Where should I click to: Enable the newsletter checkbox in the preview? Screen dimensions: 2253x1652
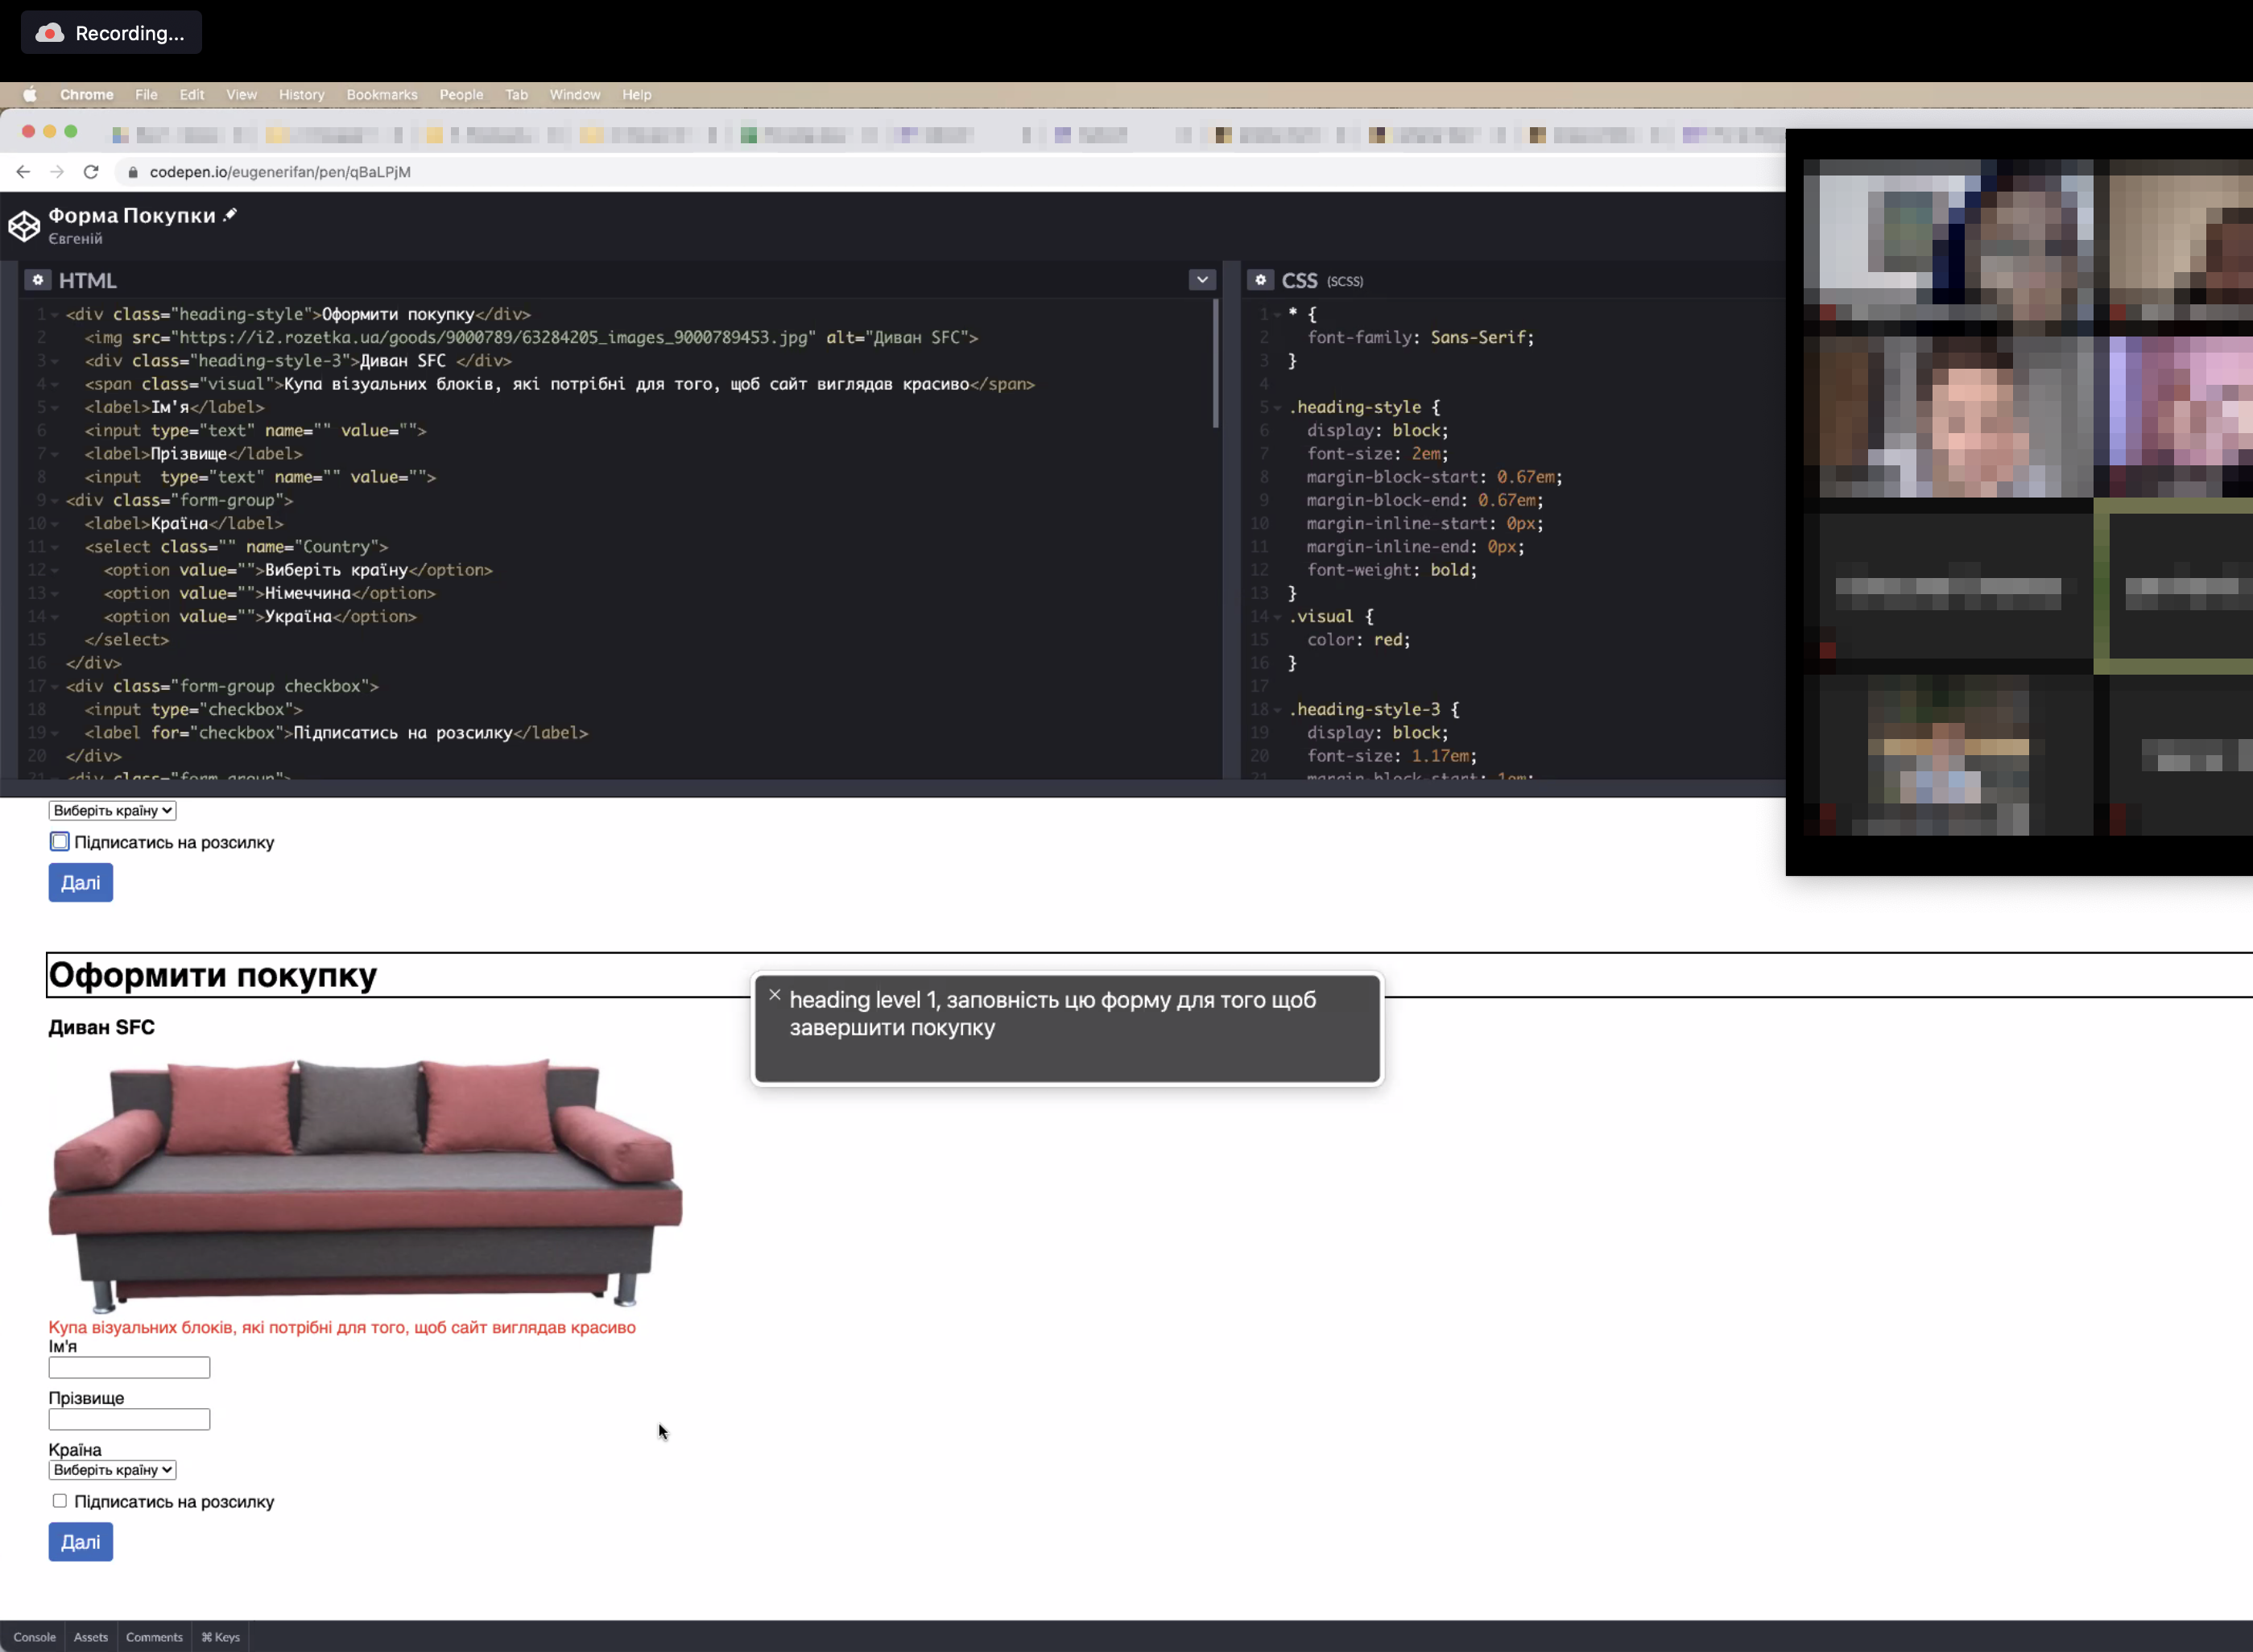pyautogui.click(x=60, y=841)
